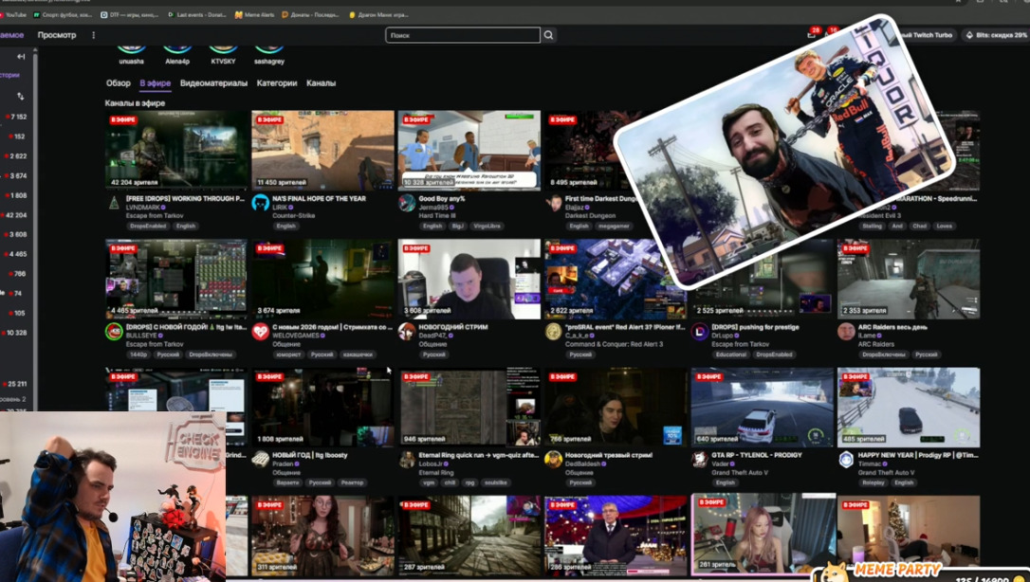Click the юморист tag under WELOVEGAMES

pos(287,355)
